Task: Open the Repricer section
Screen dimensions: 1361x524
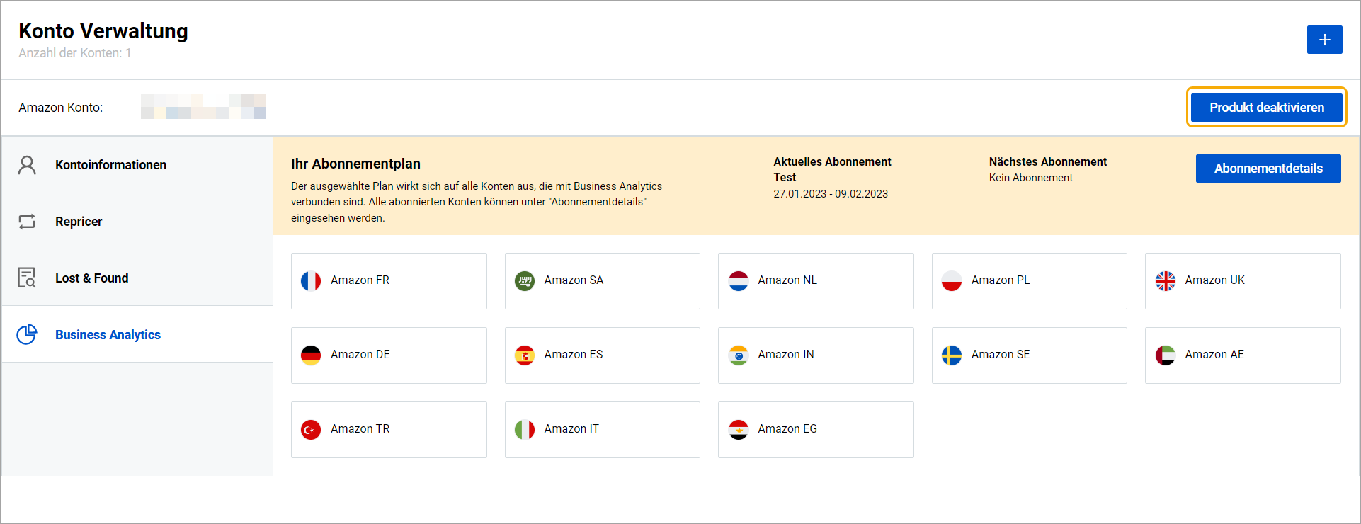Action: (137, 222)
